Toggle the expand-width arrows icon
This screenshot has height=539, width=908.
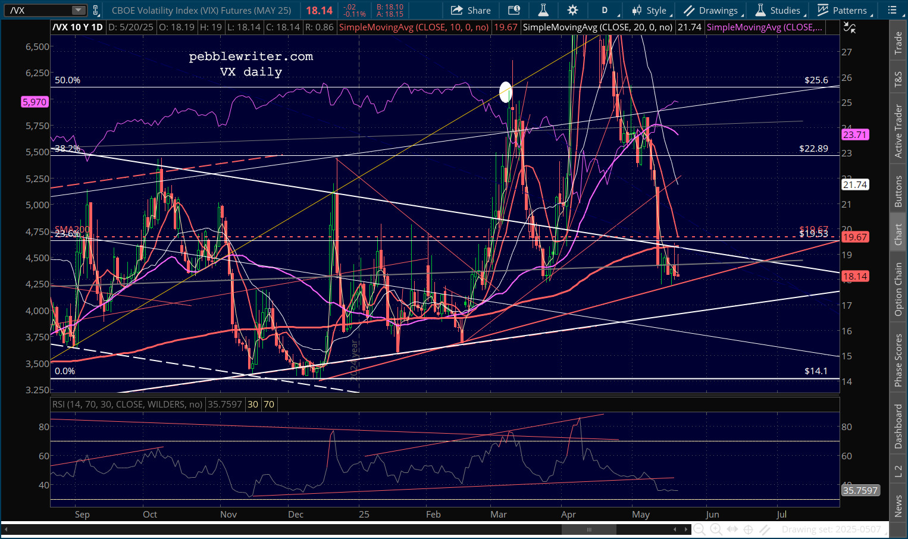tap(732, 529)
